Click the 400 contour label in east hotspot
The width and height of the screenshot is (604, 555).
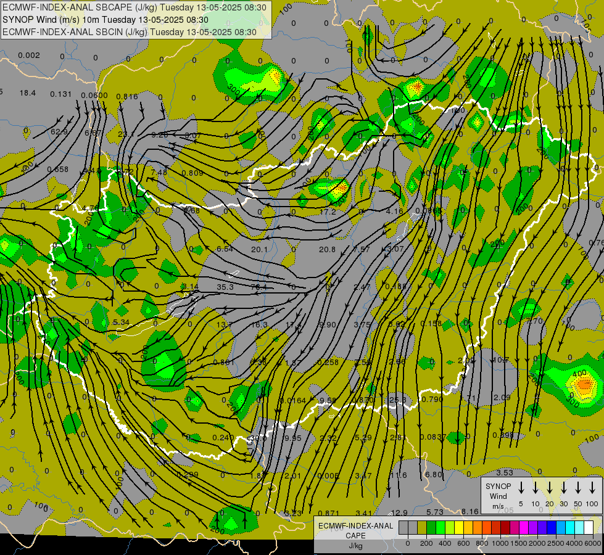coord(579,373)
